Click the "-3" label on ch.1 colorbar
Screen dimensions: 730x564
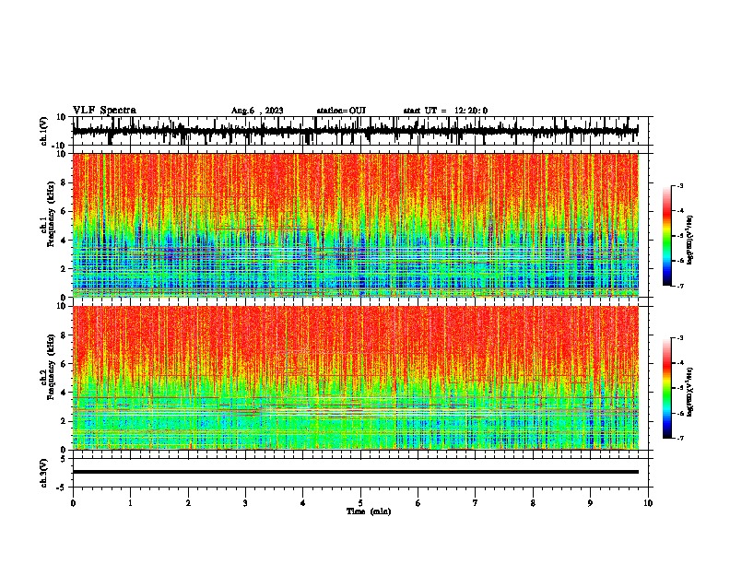[x=680, y=185]
